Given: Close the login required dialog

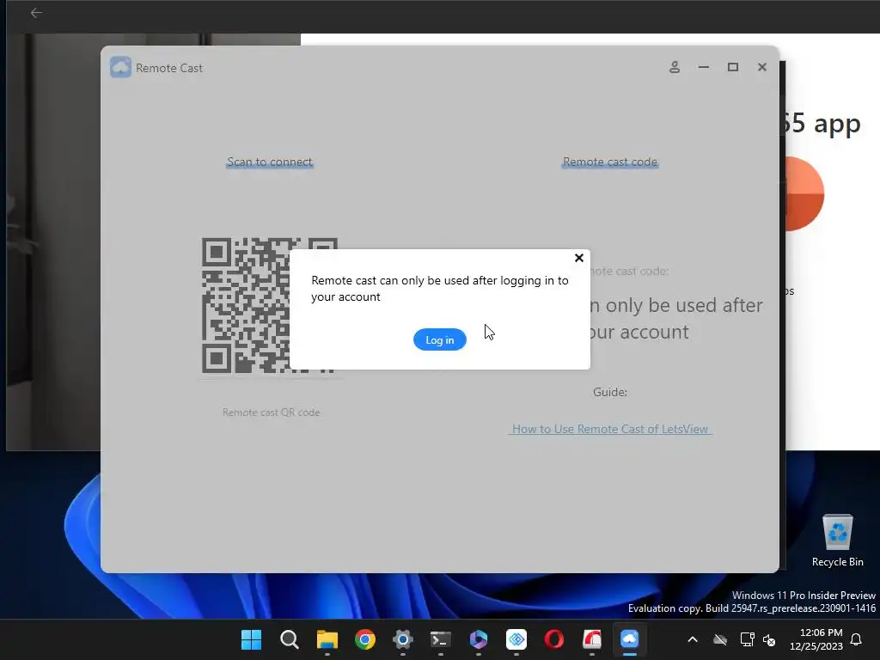Looking at the screenshot, I should point(579,258).
